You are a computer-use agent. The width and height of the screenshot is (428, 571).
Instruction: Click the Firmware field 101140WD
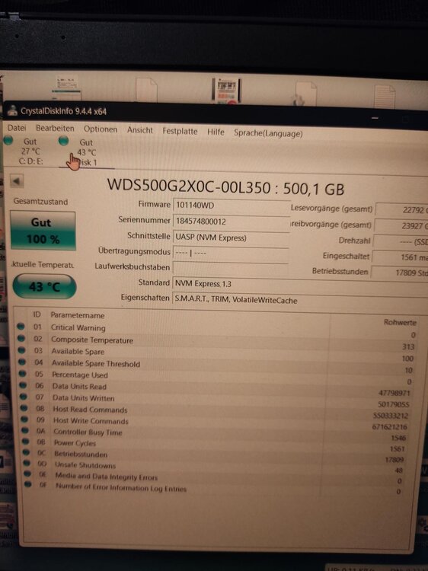coord(231,206)
